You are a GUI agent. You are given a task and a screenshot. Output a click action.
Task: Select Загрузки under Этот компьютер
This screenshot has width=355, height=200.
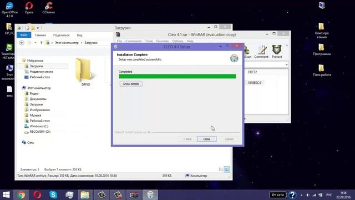(x=36, y=104)
